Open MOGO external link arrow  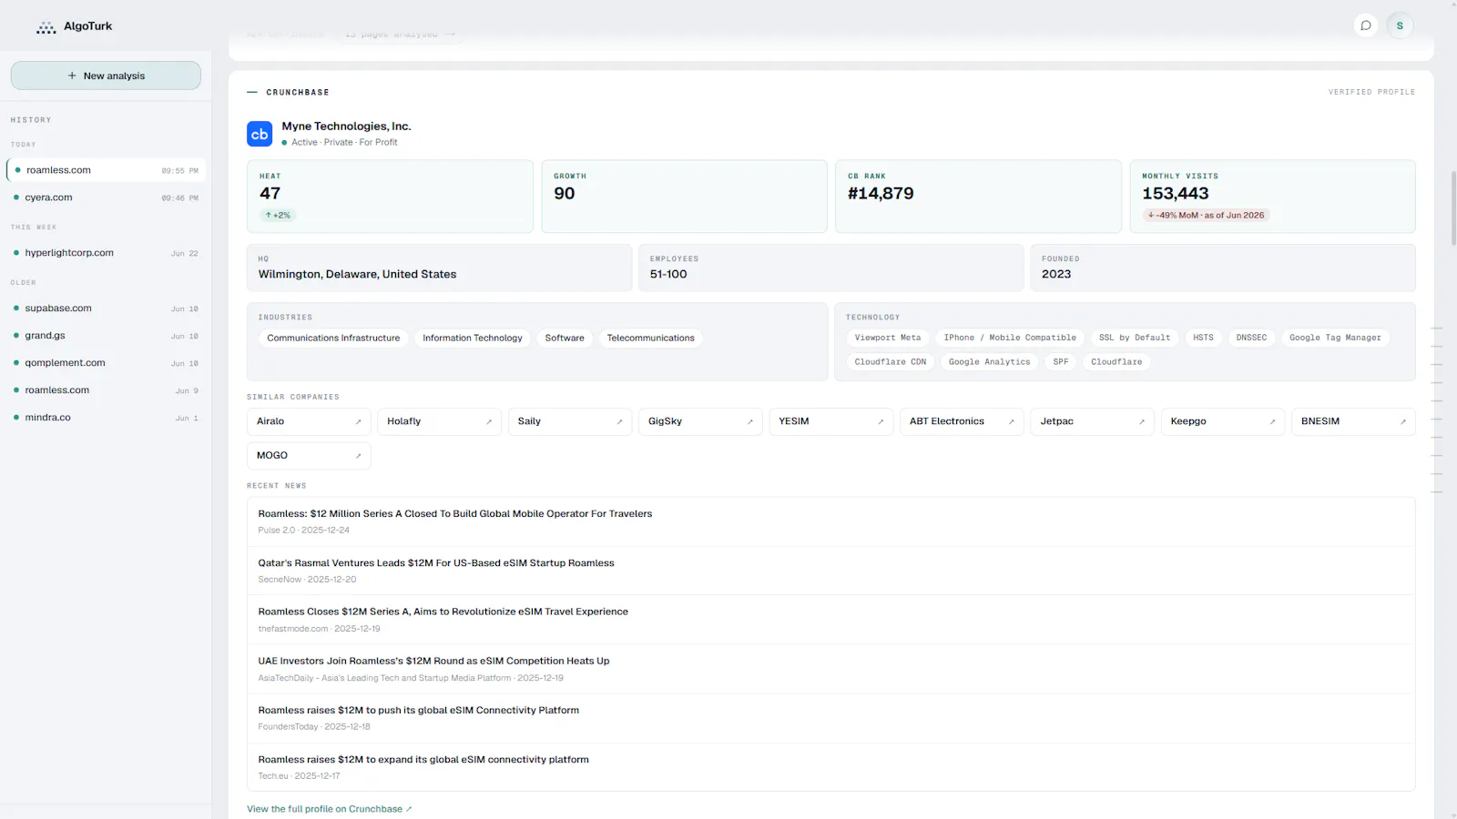point(358,456)
